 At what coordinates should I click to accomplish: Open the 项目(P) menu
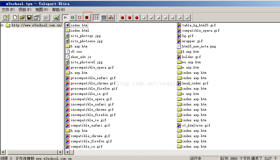pos(25,10)
